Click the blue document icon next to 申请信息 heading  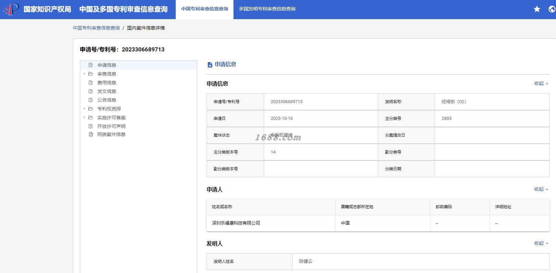click(x=210, y=65)
